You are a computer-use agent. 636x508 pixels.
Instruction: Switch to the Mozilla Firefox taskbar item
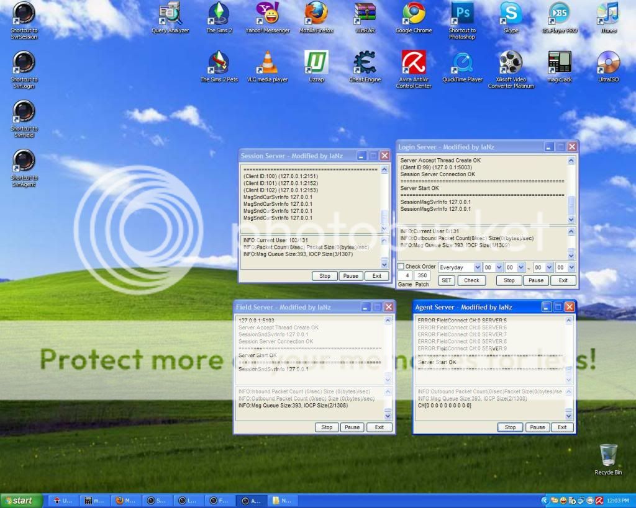click(126, 501)
